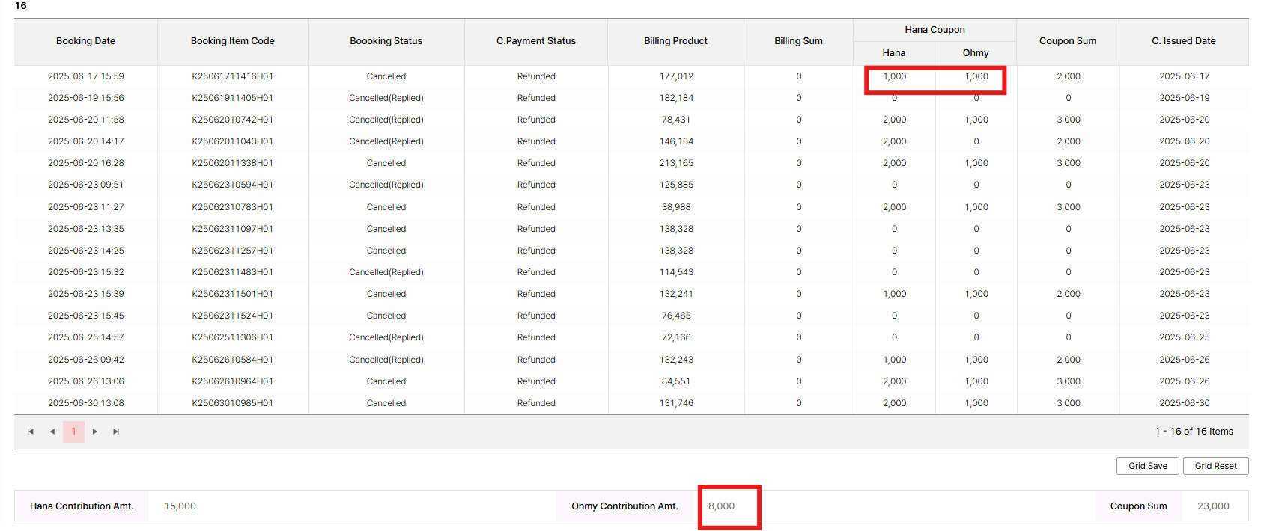The width and height of the screenshot is (1261, 531).
Task: Jump to last page of grid
Action: point(116,432)
